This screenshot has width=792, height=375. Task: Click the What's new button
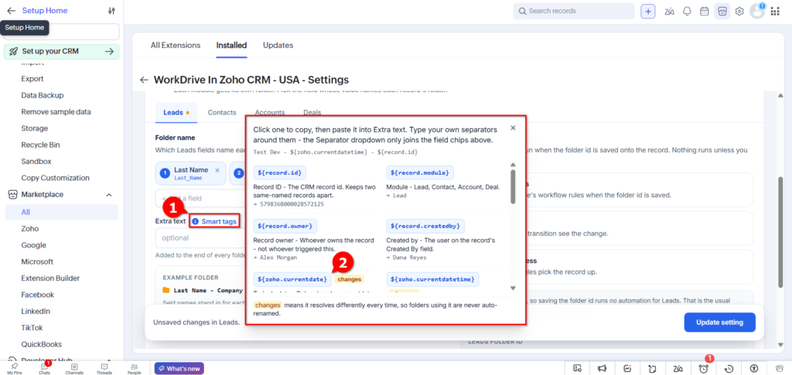coord(179,369)
